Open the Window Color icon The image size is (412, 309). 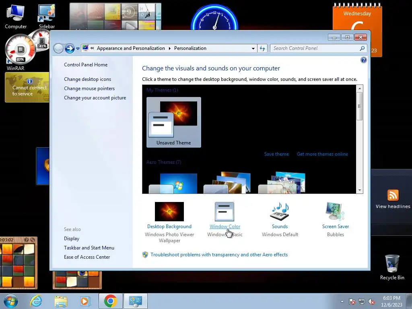pos(225,212)
